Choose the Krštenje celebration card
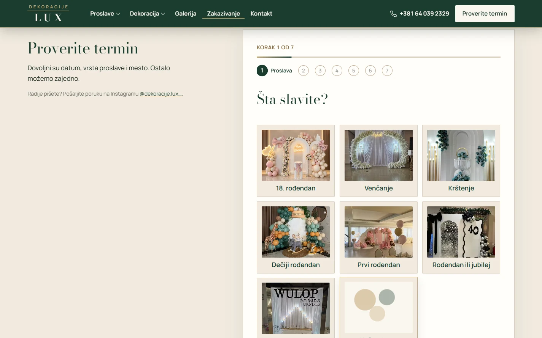Screen dimensions: 542x338 [461, 161]
